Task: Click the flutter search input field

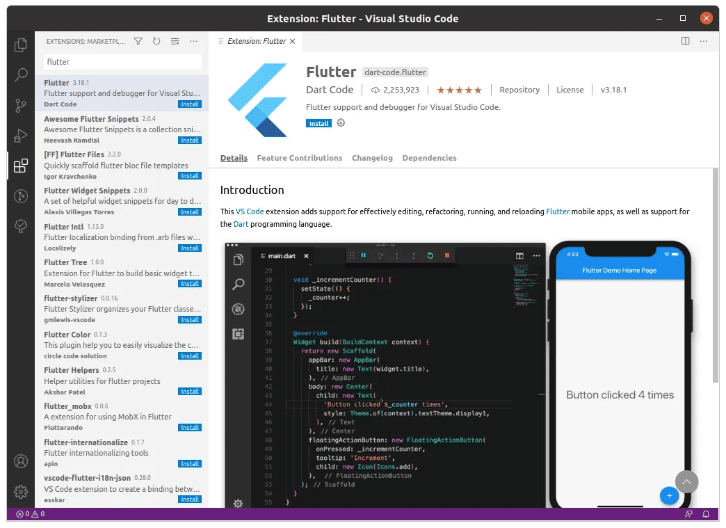Action: 122,62
